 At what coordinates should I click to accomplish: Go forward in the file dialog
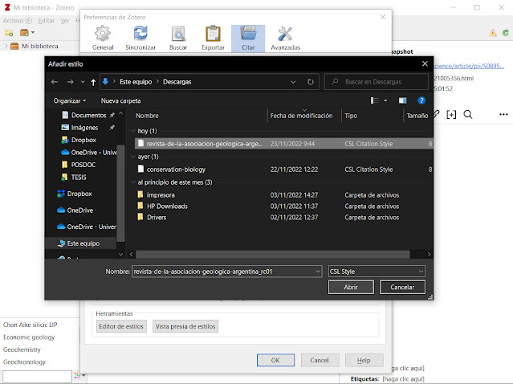tap(70, 82)
